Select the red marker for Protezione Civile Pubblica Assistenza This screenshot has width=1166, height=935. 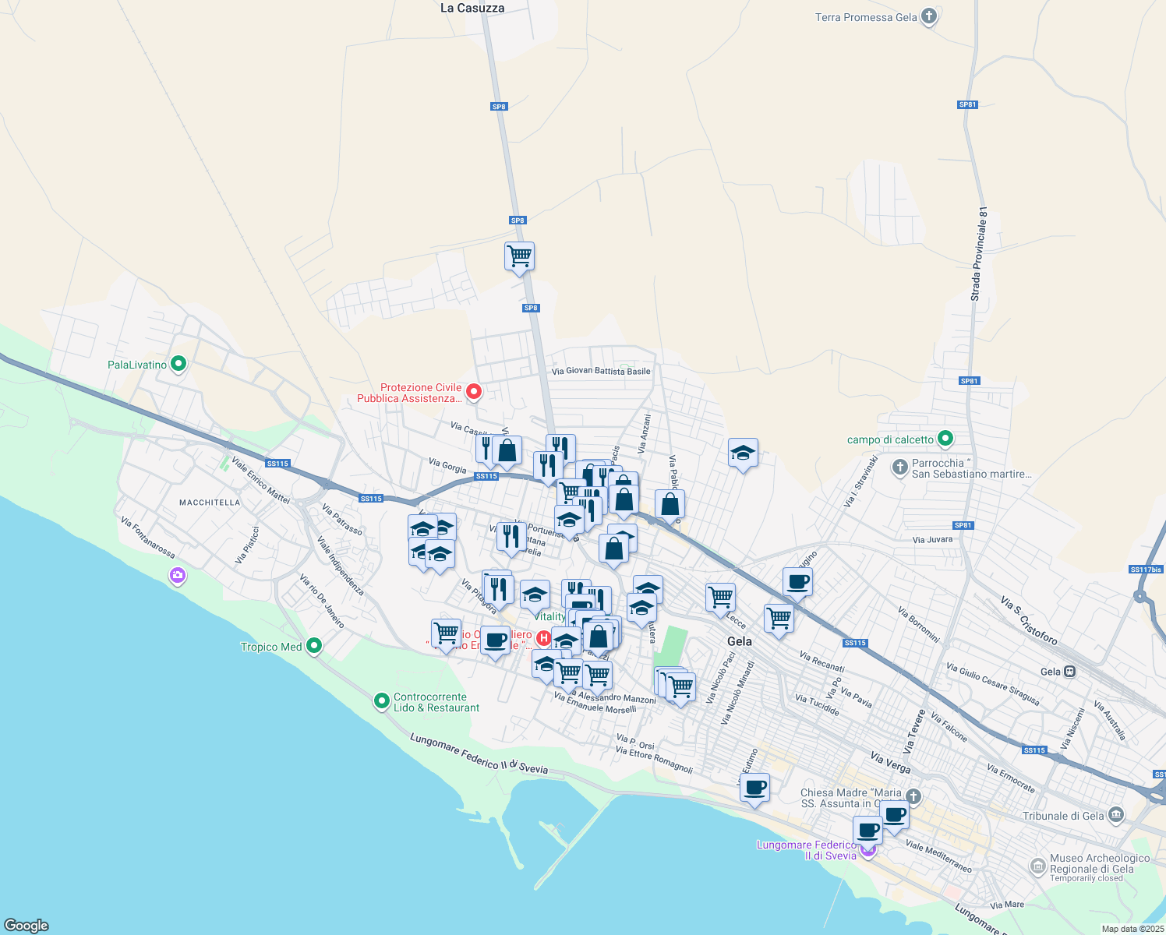(x=474, y=391)
